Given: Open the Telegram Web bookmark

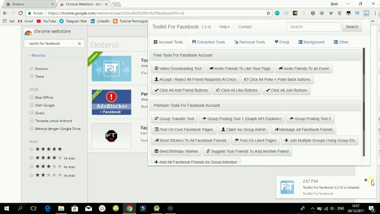Looking at the screenshot, I should 73,21.
